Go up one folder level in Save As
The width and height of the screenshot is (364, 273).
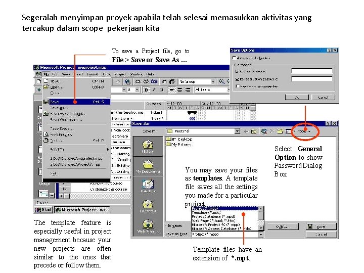point(254,131)
